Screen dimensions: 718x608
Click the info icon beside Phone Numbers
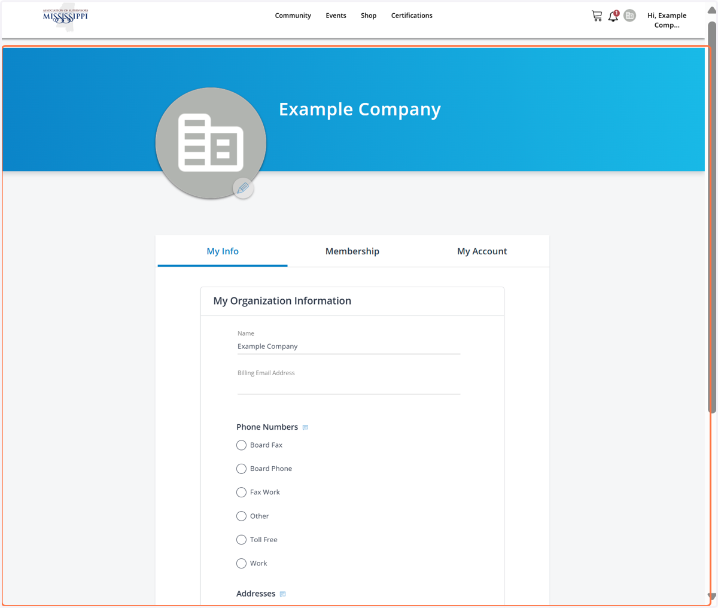(305, 427)
